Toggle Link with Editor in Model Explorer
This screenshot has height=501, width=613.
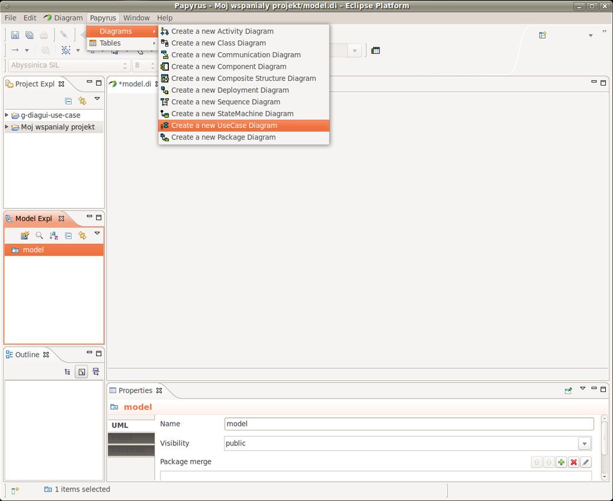82,235
